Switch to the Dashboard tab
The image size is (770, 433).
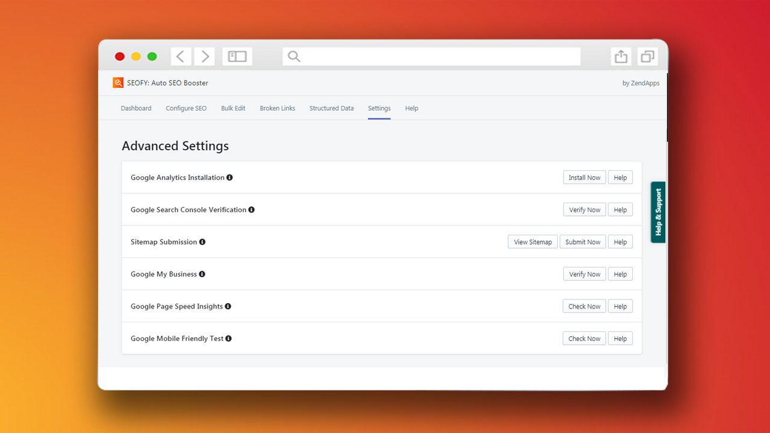(136, 108)
